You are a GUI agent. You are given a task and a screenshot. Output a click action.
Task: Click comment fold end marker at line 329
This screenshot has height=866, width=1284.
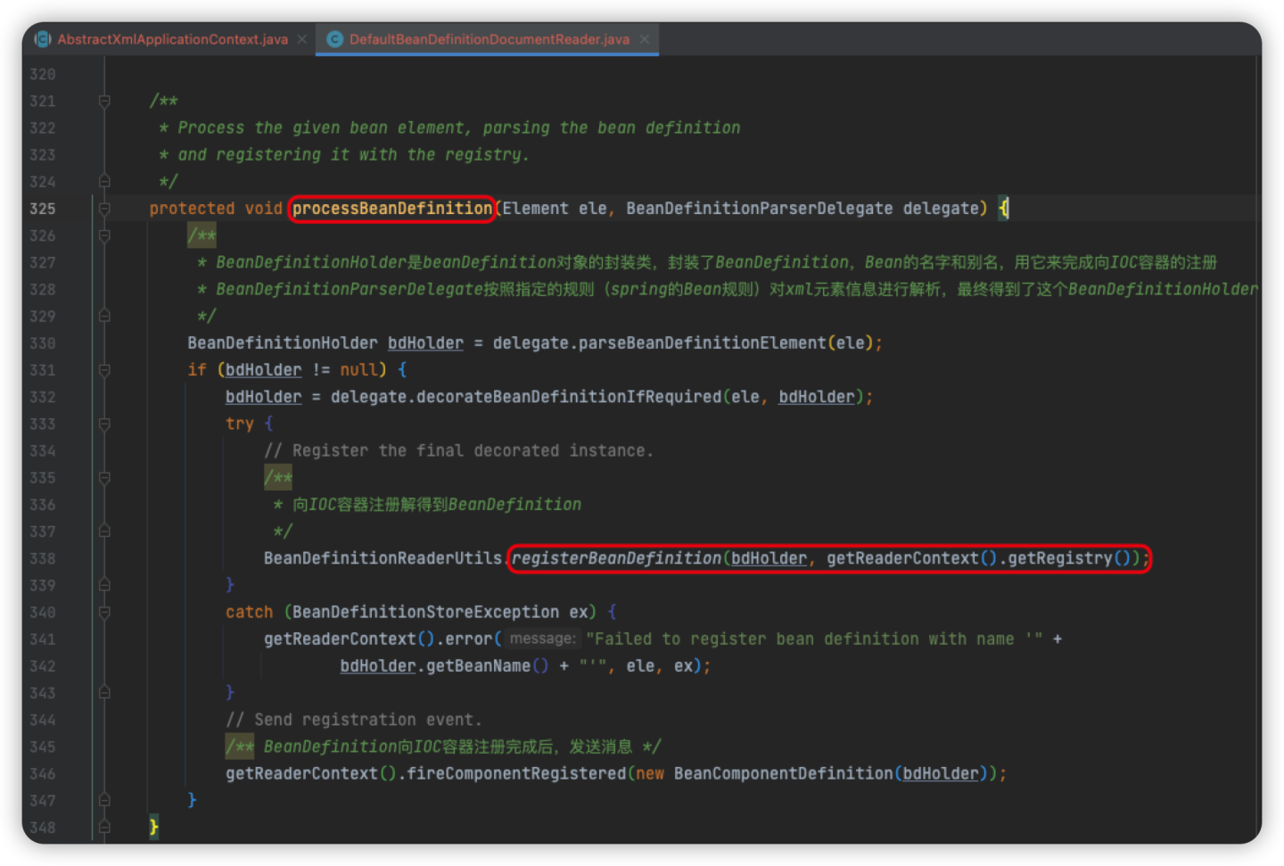[x=104, y=316]
